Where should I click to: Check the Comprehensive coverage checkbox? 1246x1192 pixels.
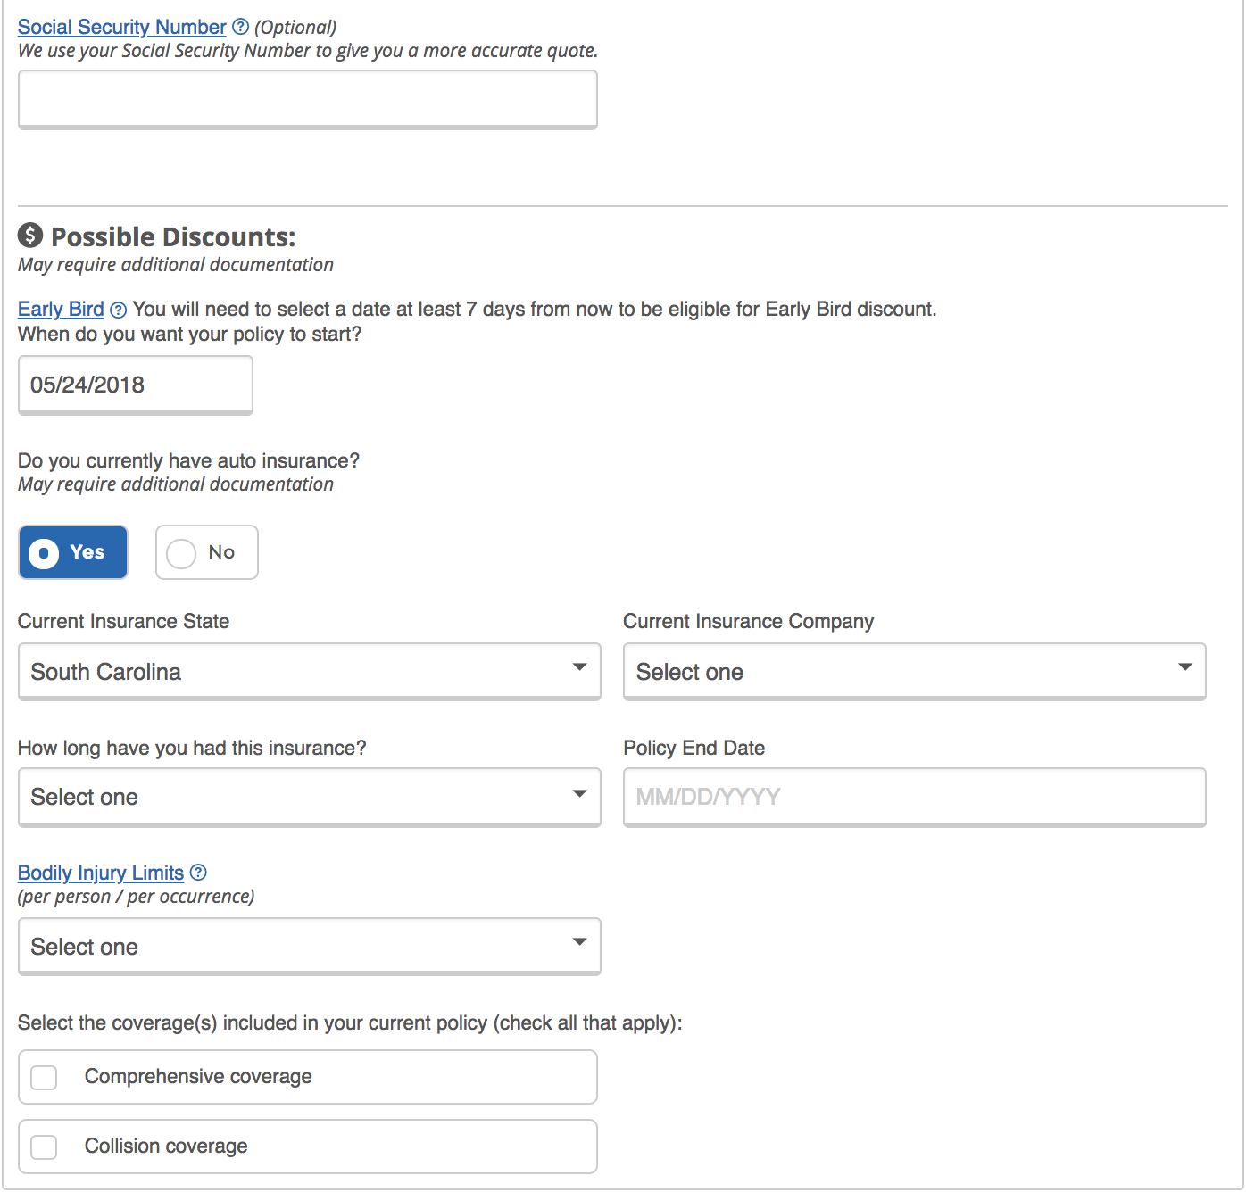tap(44, 1077)
